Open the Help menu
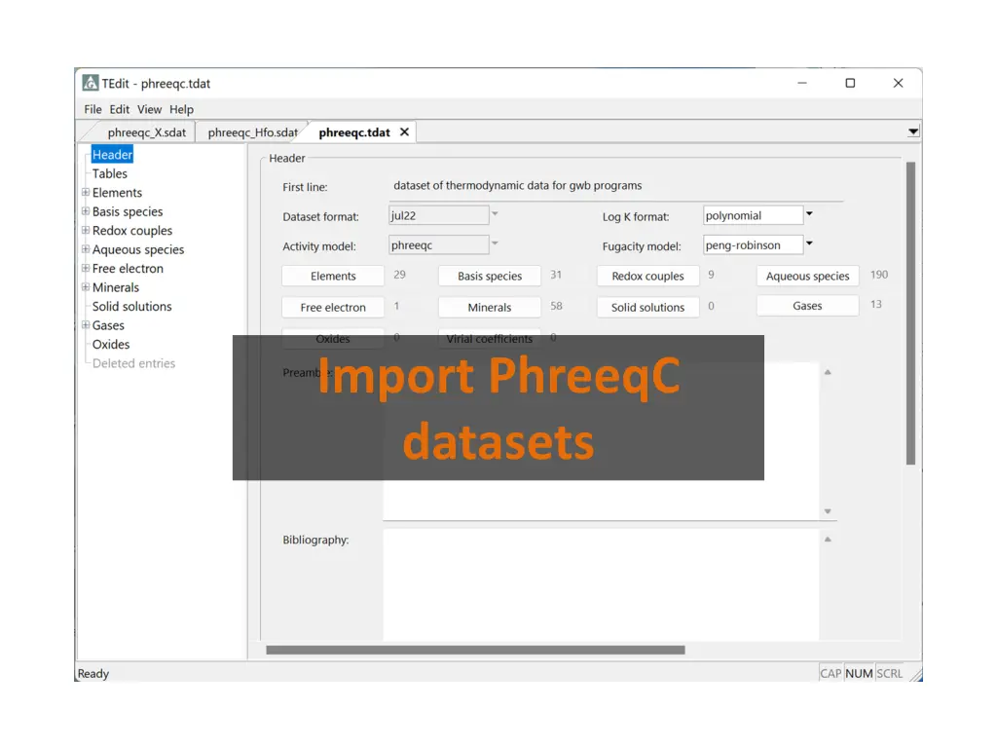Viewport: 997px width, 748px height. click(x=181, y=109)
